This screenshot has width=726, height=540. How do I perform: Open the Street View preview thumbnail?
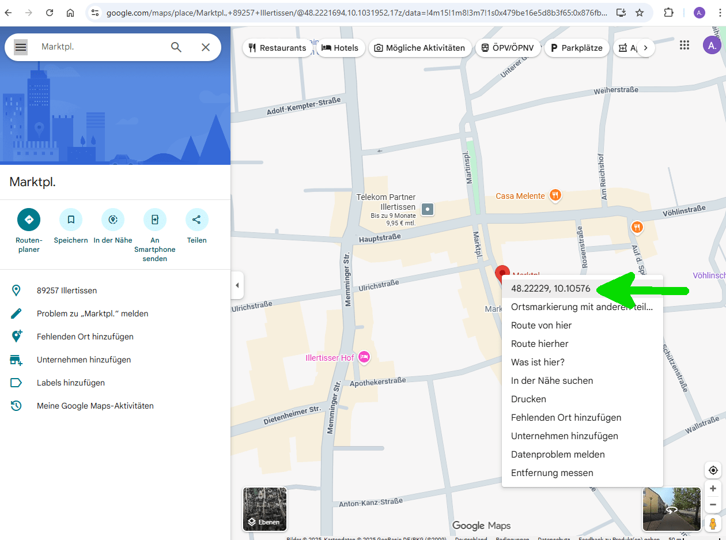click(671, 509)
